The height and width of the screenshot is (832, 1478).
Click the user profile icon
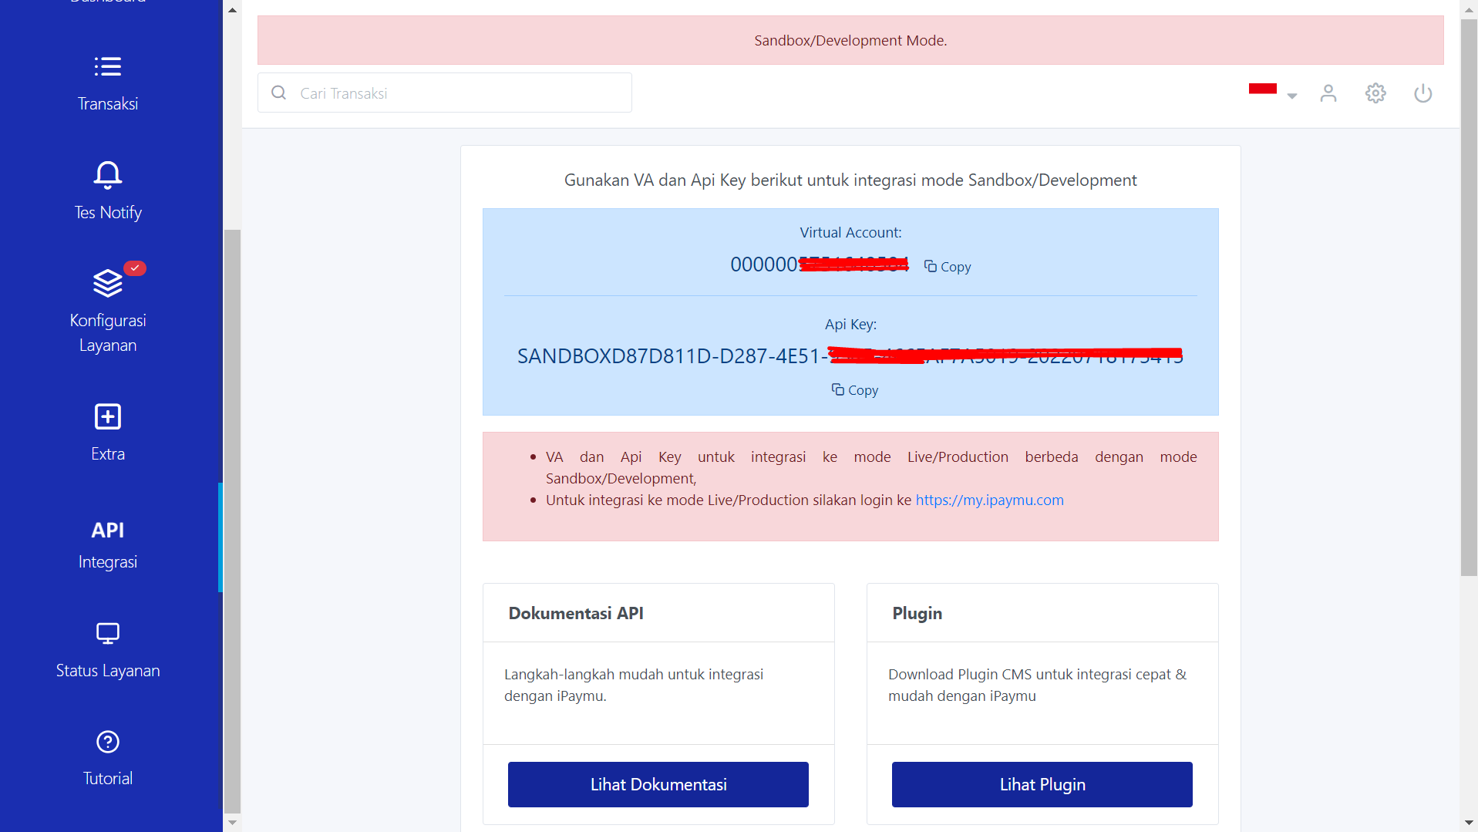pos(1328,93)
